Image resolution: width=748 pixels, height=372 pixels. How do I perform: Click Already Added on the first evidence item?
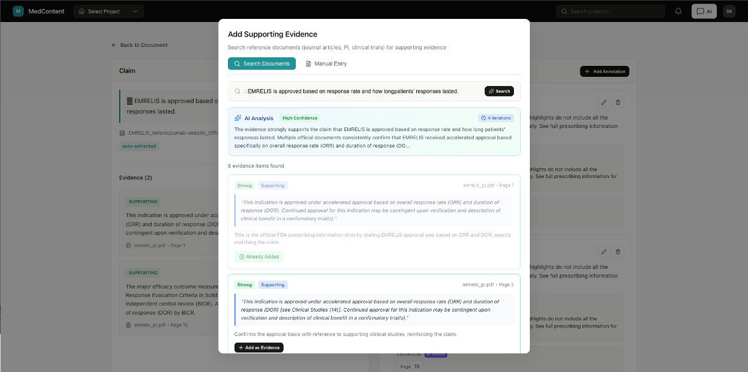point(259,257)
